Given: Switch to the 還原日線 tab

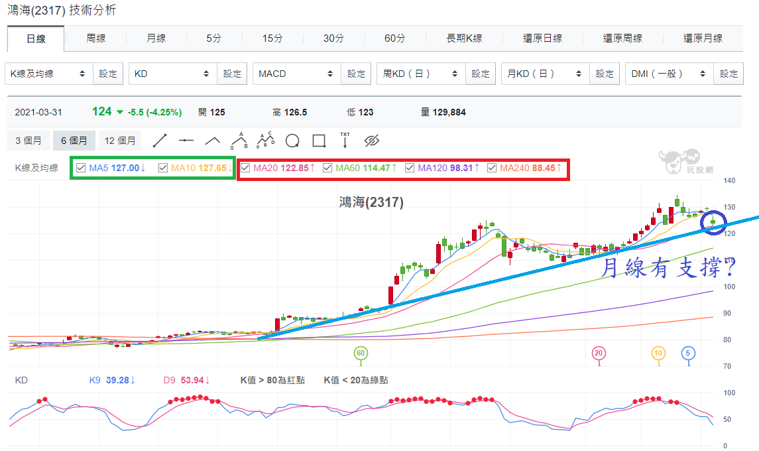Looking at the screenshot, I should pyautogui.click(x=543, y=38).
